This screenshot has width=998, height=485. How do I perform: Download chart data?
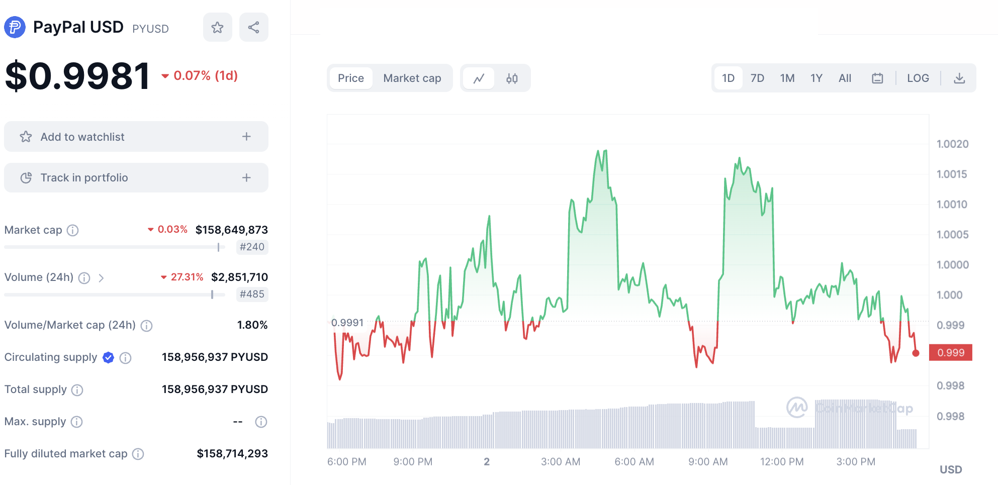tap(959, 78)
